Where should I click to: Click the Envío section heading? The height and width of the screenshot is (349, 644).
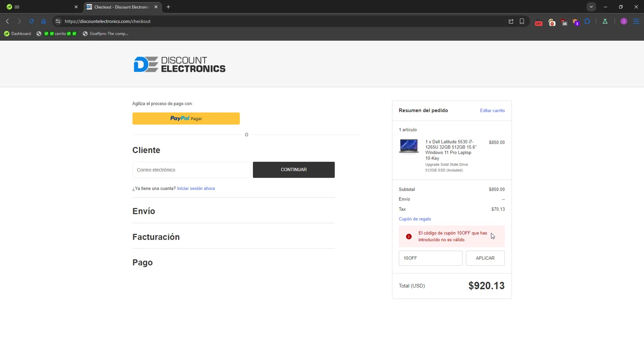(x=144, y=211)
